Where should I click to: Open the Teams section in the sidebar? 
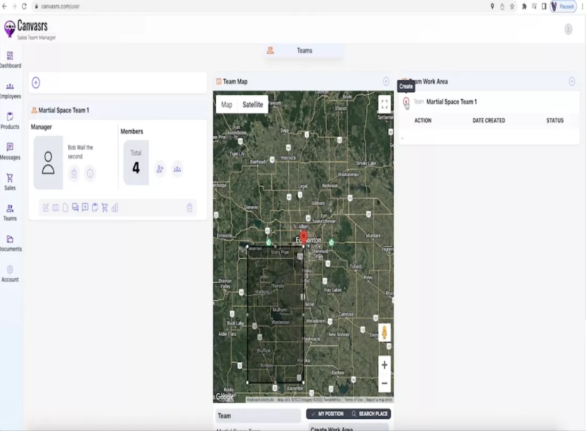(10, 213)
